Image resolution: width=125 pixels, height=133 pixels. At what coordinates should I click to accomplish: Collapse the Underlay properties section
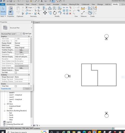coord(29,75)
